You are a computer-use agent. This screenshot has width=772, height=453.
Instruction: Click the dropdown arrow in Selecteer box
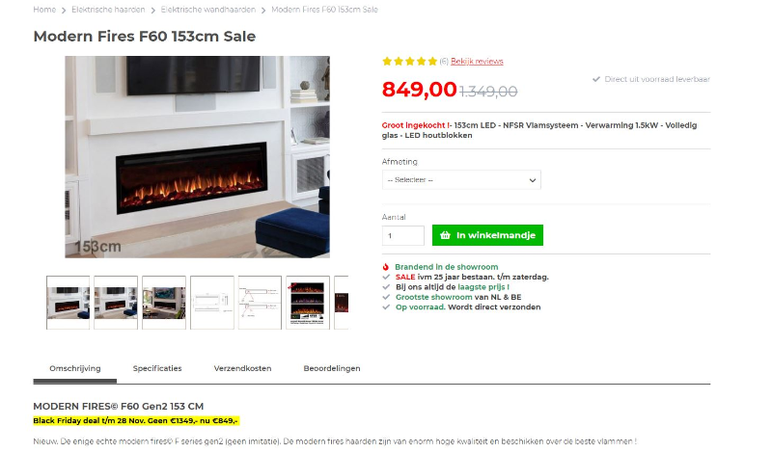tap(533, 180)
